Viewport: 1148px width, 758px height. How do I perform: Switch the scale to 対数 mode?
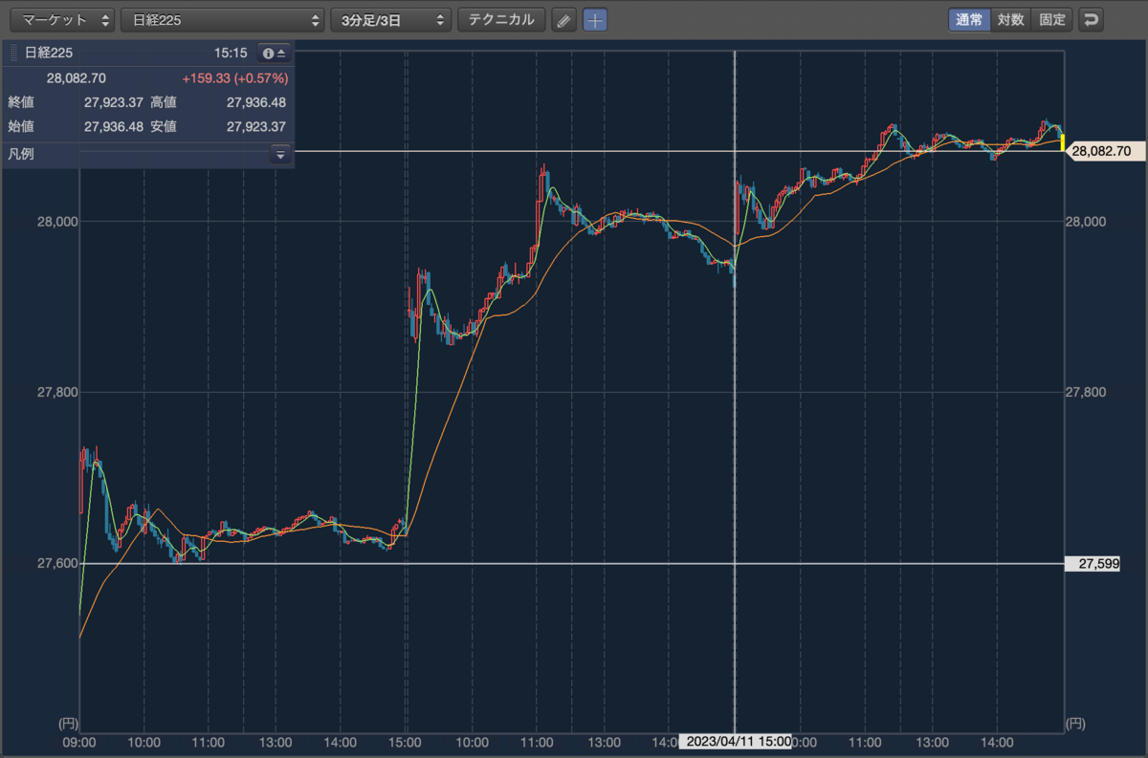pyautogui.click(x=1010, y=19)
